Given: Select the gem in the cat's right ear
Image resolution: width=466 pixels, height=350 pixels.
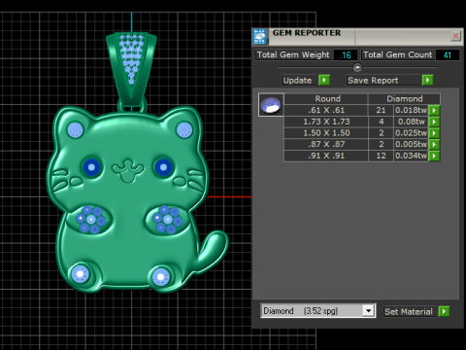Looking at the screenshot, I should coord(184,130).
